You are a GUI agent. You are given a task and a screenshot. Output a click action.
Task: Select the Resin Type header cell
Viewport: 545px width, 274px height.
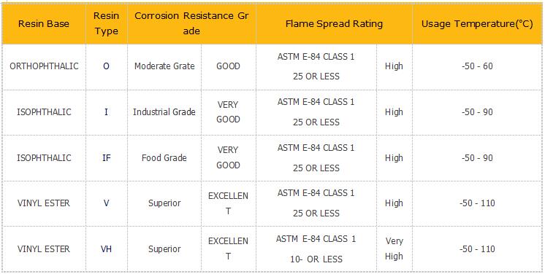click(x=107, y=24)
